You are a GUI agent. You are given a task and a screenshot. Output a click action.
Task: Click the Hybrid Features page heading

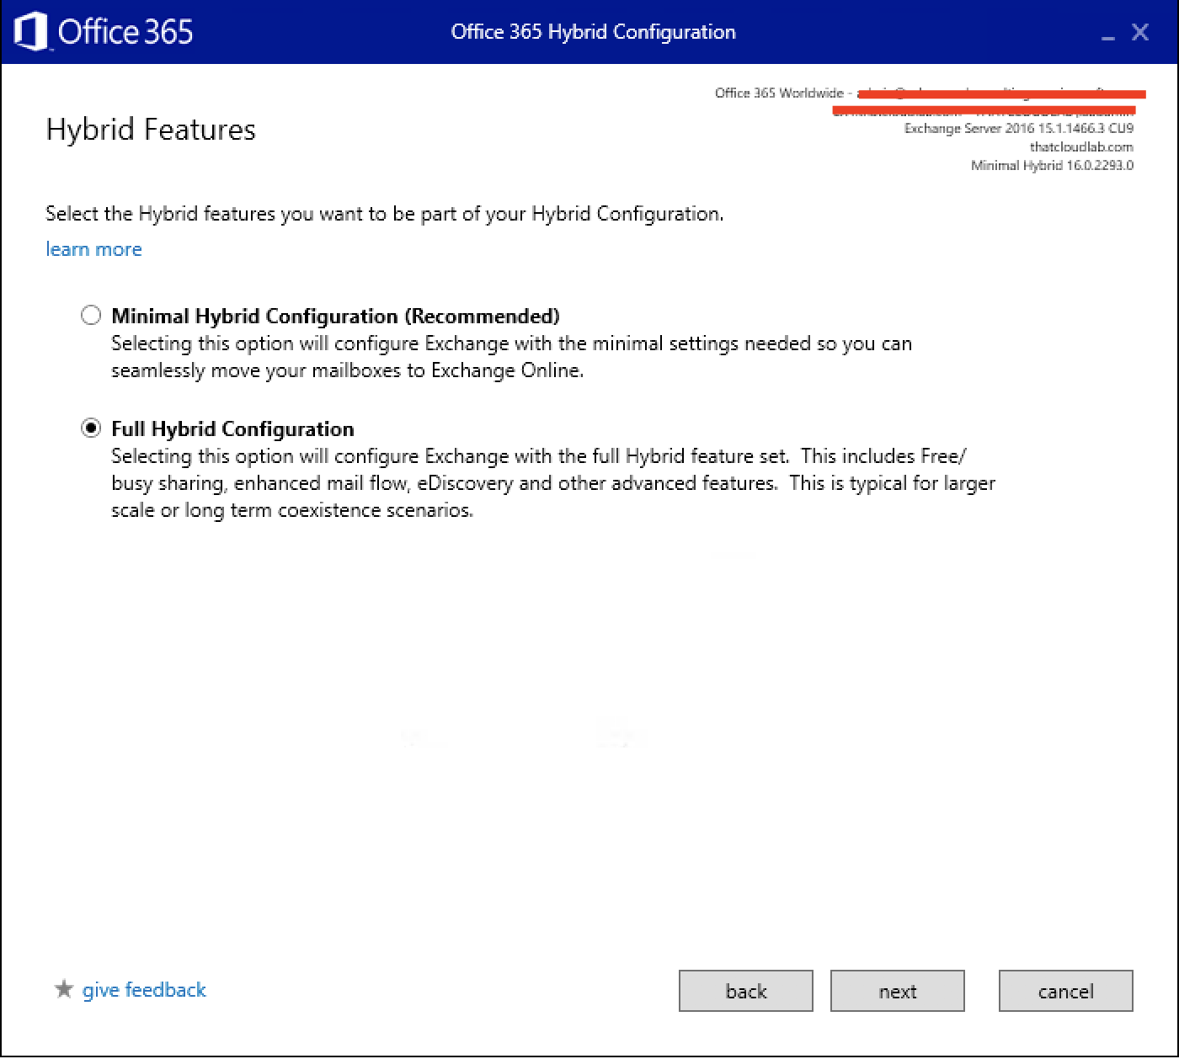151,130
